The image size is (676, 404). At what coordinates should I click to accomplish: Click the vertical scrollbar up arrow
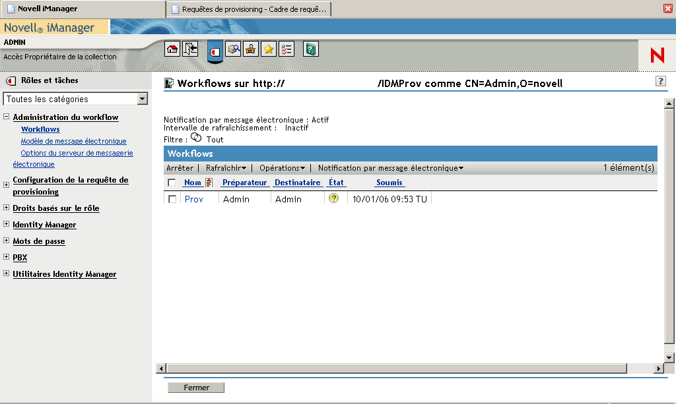669,103
